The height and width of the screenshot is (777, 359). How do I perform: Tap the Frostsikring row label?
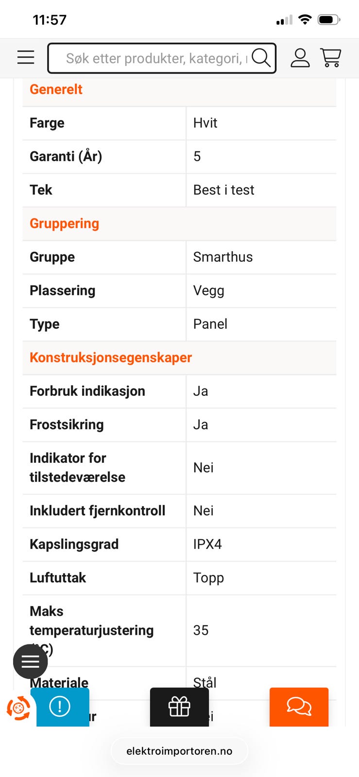67,424
